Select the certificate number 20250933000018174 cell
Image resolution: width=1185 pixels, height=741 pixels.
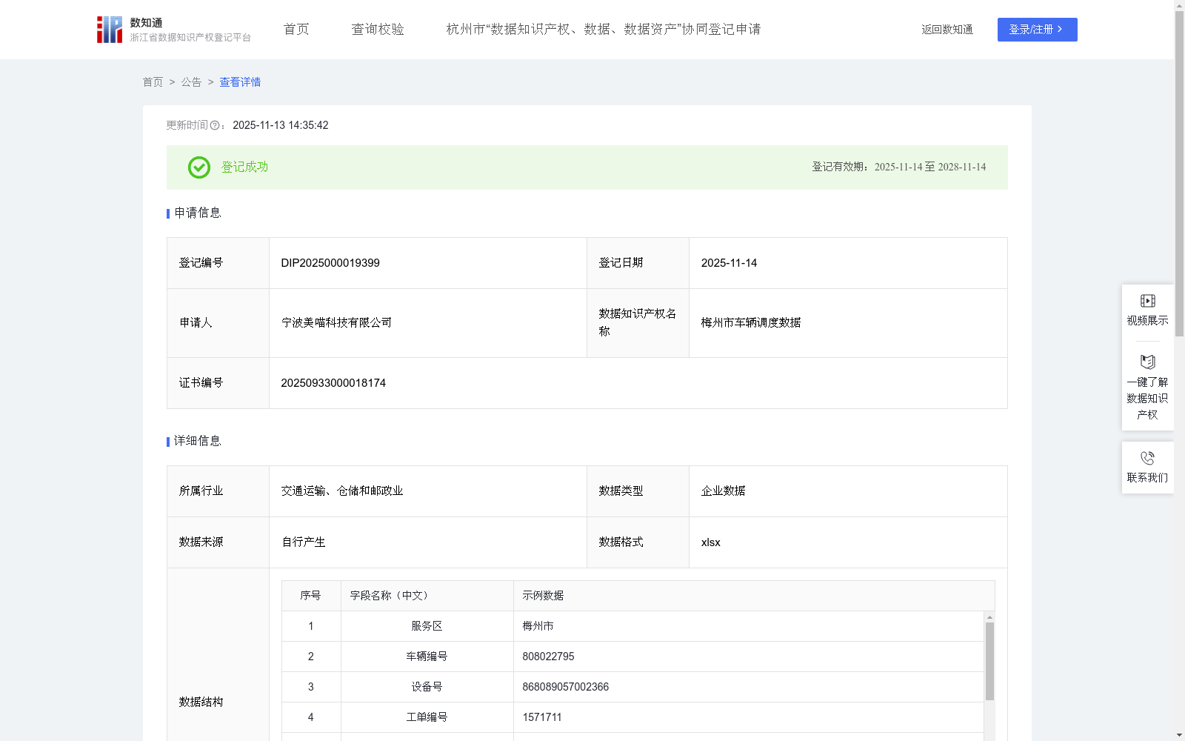click(x=333, y=383)
